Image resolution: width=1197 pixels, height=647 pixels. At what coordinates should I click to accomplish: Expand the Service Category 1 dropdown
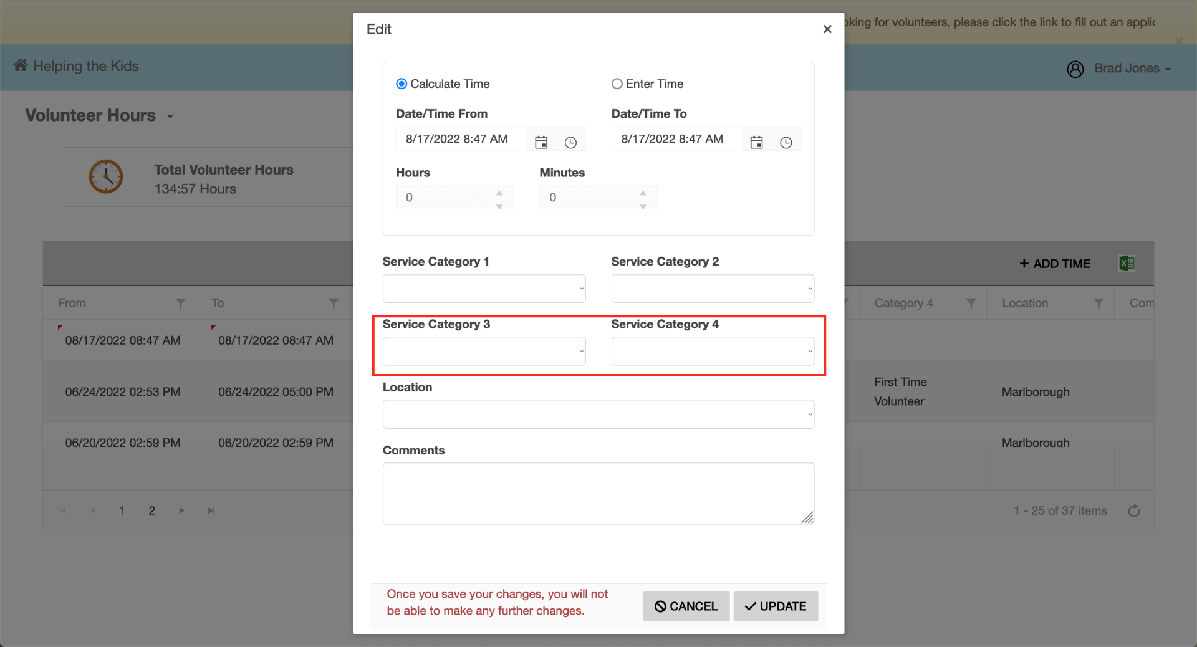pos(484,289)
